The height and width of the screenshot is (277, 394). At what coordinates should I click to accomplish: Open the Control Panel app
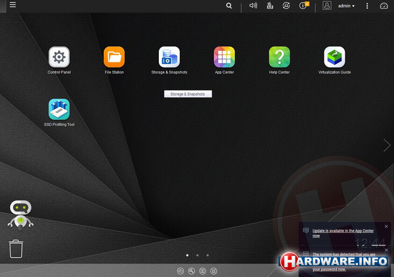tap(59, 57)
